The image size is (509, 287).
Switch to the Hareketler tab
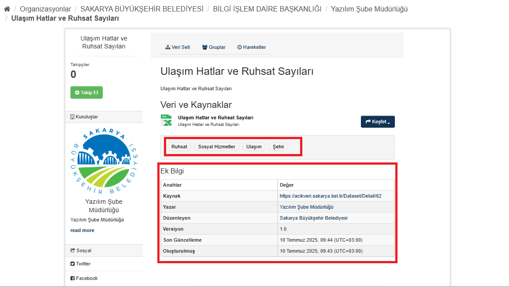[252, 47]
